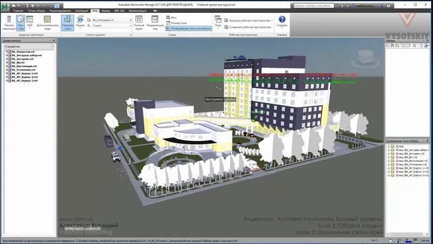Viewport: 433px width, 244px height.
Task: Select the last saved viewpoint folder in list
Action: pos(410,175)
